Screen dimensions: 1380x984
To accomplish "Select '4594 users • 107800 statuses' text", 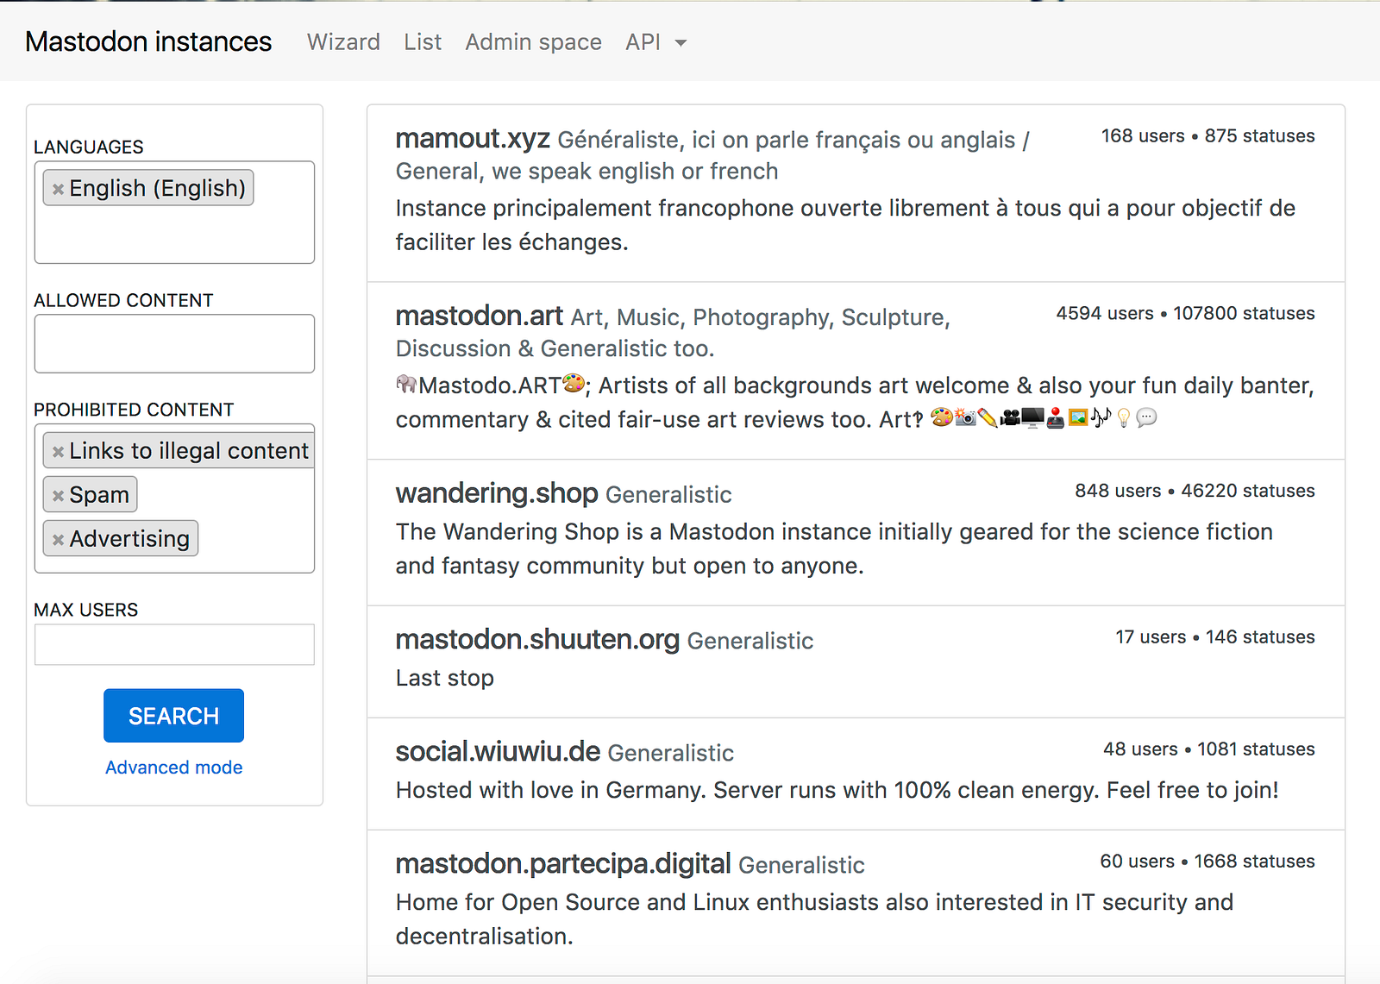I will pyautogui.click(x=1185, y=314).
